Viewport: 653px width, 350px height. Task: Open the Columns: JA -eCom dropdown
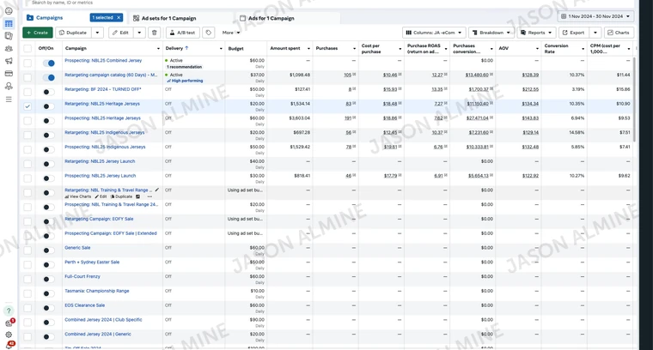click(434, 33)
